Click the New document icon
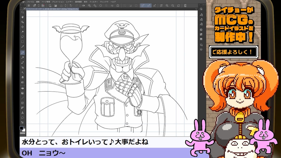 (50, 6)
